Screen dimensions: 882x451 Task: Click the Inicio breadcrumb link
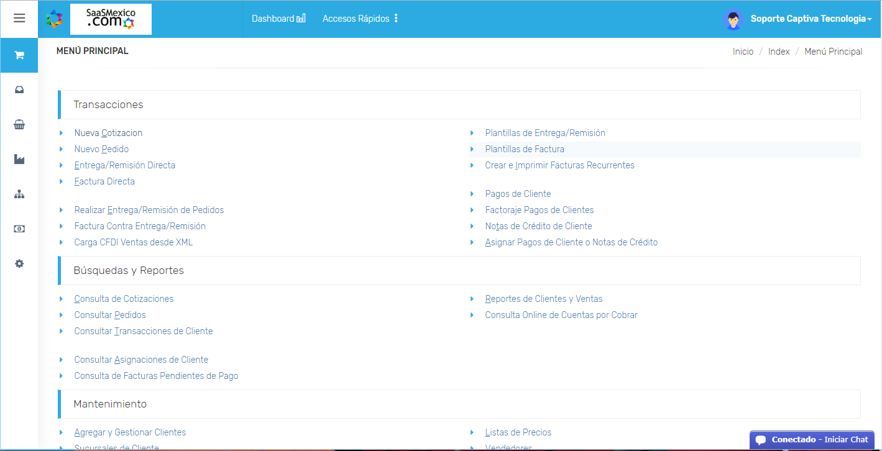click(x=743, y=52)
